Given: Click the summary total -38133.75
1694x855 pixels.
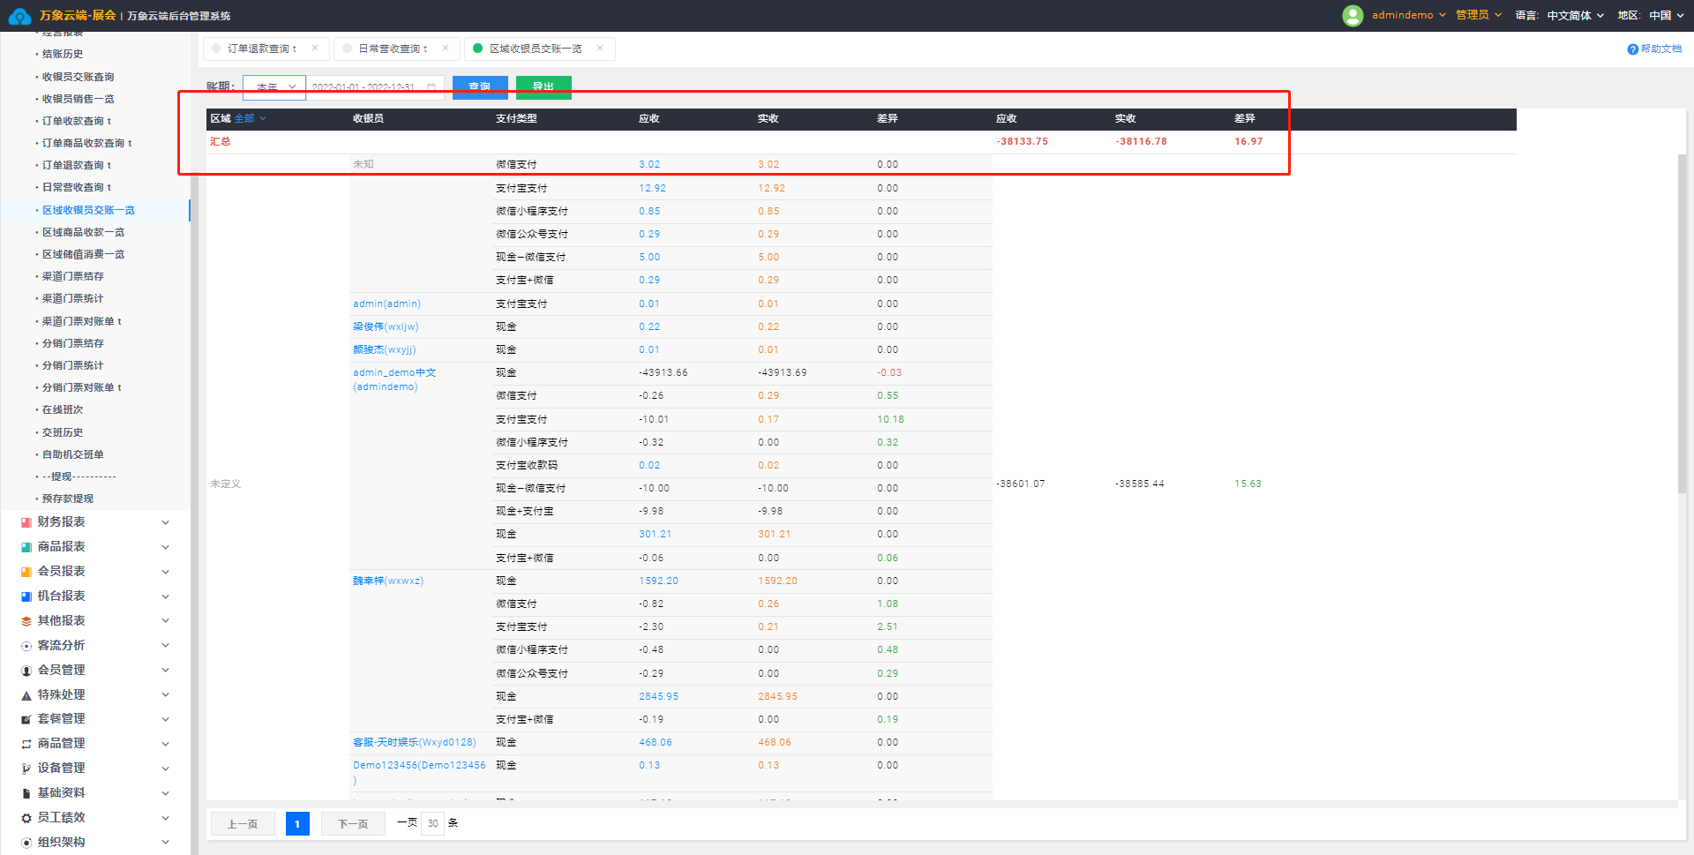Looking at the screenshot, I should 1023,141.
